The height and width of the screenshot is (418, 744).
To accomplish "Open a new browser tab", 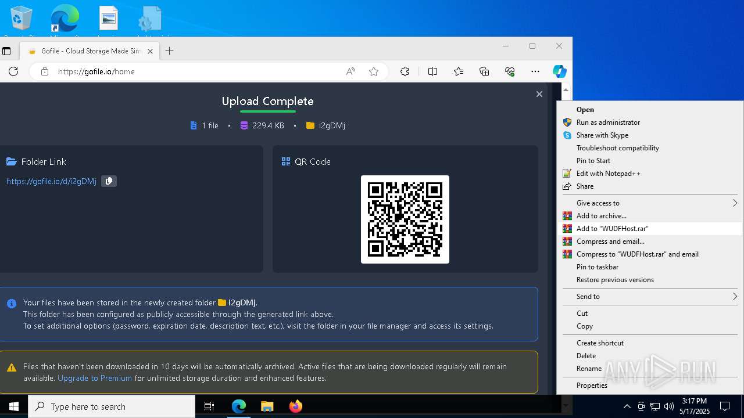I will pos(169,51).
